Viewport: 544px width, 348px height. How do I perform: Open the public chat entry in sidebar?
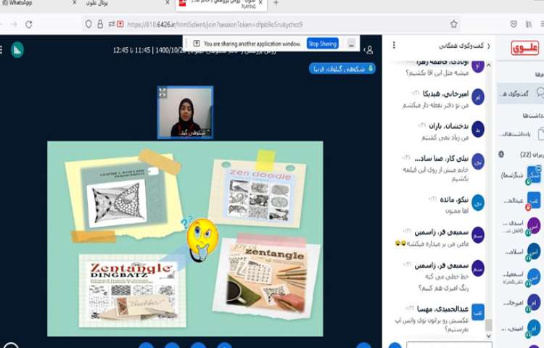520,94
